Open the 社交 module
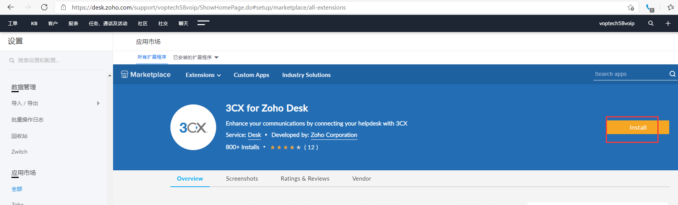 coord(163,23)
